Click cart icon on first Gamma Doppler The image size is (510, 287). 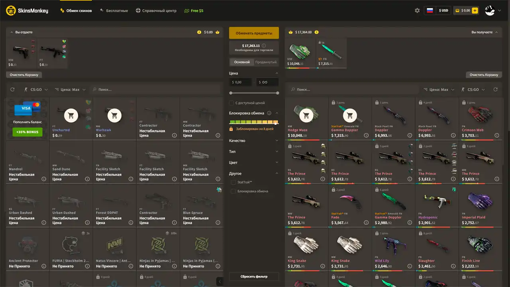click(350, 116)
